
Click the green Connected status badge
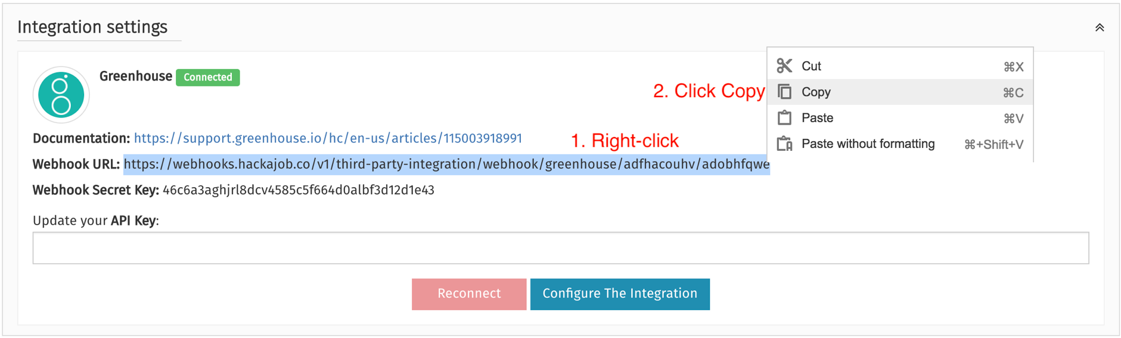click(208, 77)
